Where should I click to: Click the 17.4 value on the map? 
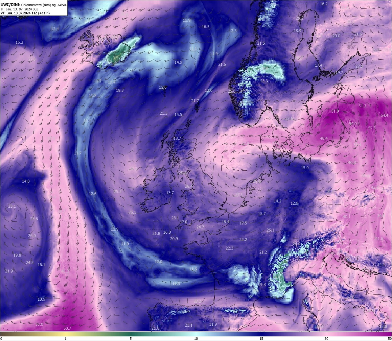point(318,65)
